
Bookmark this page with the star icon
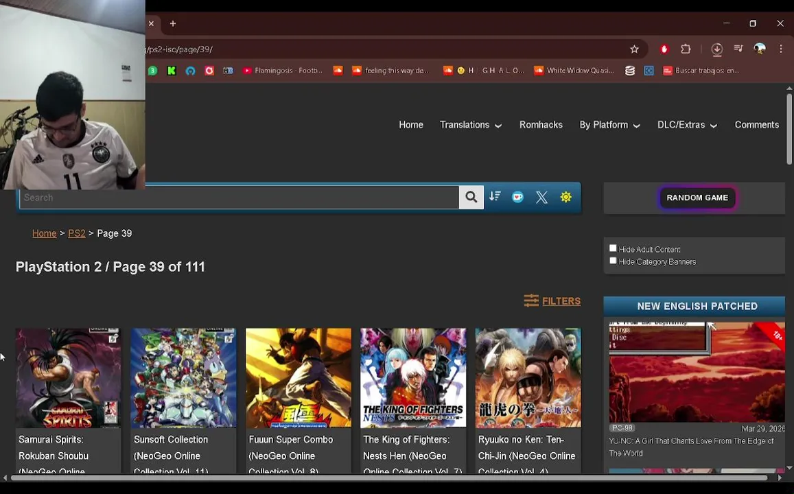click(x=634, y=49)
